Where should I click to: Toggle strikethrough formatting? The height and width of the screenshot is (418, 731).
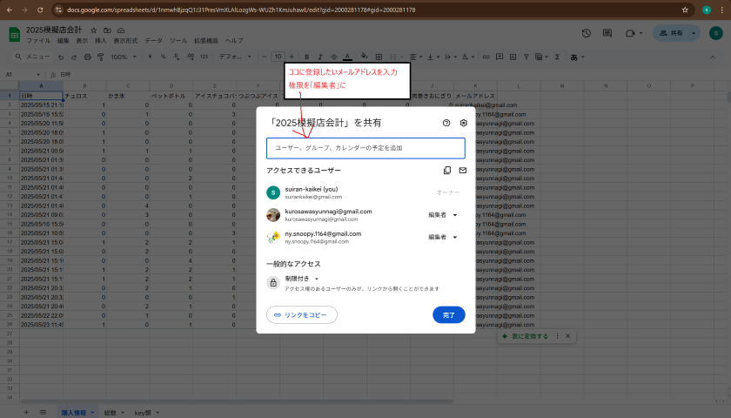click(x=334, y=57)
